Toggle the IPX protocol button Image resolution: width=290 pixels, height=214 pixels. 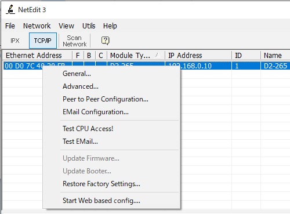(x=15, y=41)
